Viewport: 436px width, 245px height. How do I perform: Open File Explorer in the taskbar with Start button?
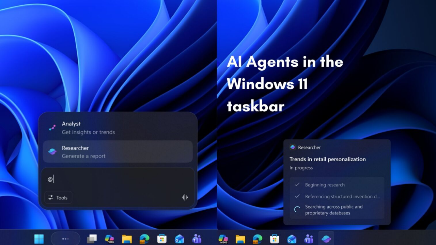pyautogui.click(x=127, y=239)
